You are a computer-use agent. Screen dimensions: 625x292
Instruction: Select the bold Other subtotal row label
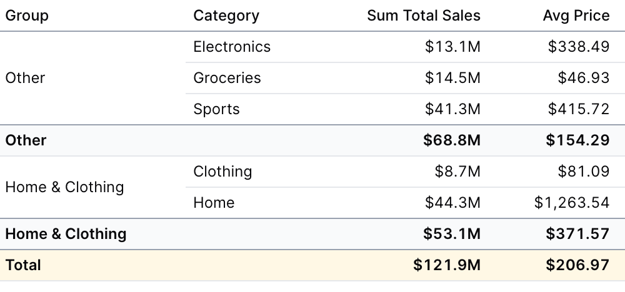pyautogui.click(x=26, y=140)
